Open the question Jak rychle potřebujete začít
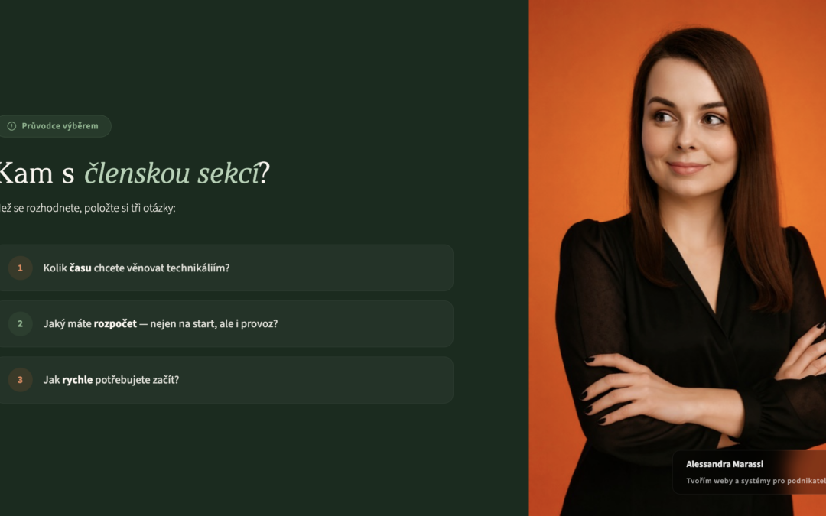The width and height of the screenshot is (826, 516). (226, 380)
